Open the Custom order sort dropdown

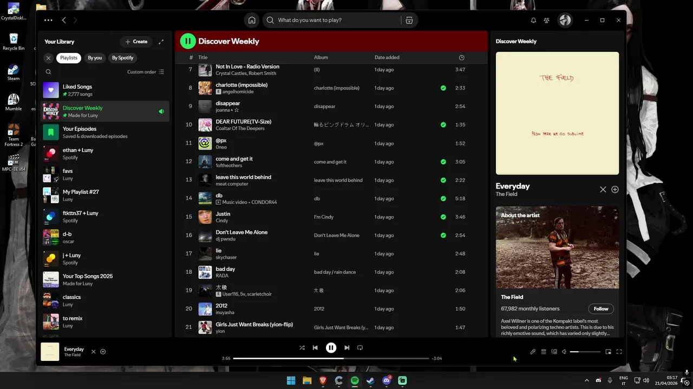tap(146, 72)
